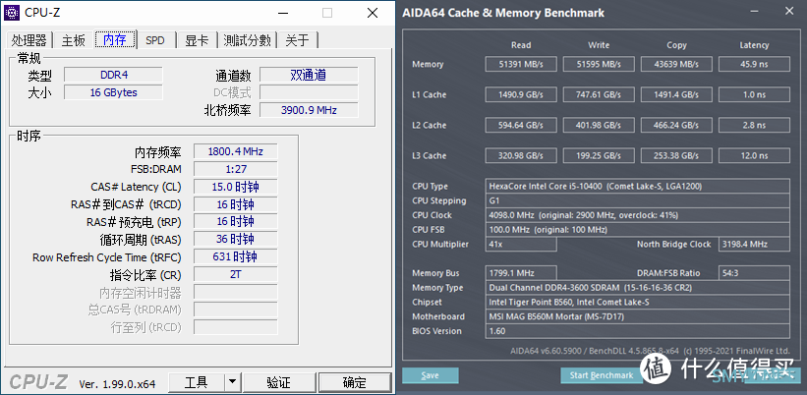This screenshot has width=807, height=395.
Task: Click Memory Latency 45.9 ns cell
Action: point(754,64)
